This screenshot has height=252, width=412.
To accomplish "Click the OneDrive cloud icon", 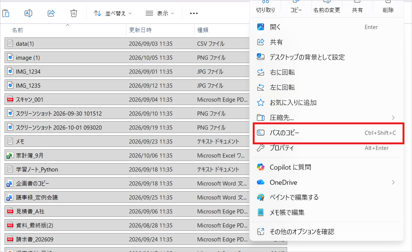I will (261, 182).
